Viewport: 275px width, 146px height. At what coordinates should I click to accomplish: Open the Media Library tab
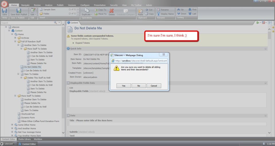25,139
